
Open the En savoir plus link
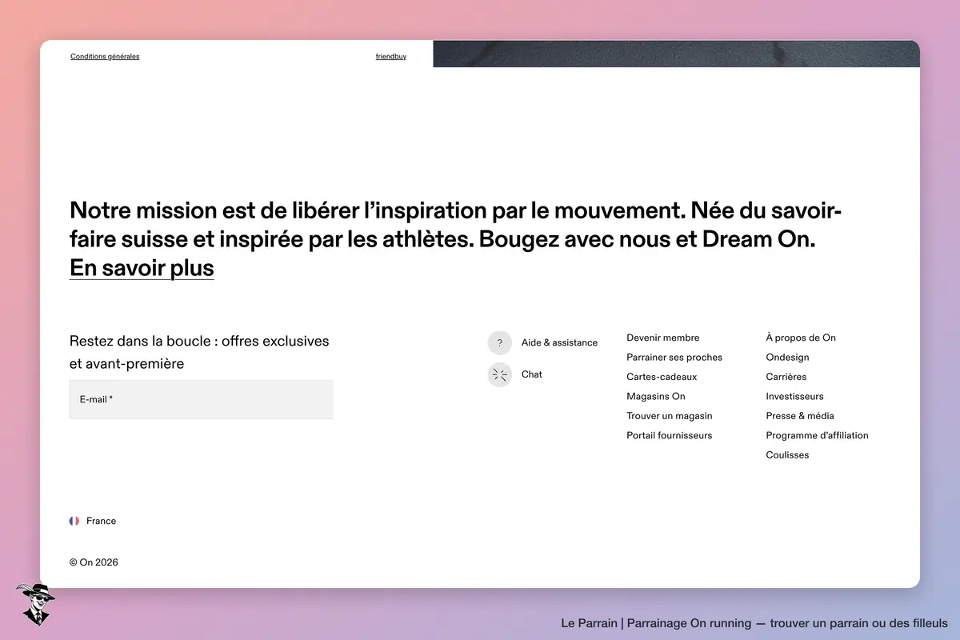click(x=142, y=268)
